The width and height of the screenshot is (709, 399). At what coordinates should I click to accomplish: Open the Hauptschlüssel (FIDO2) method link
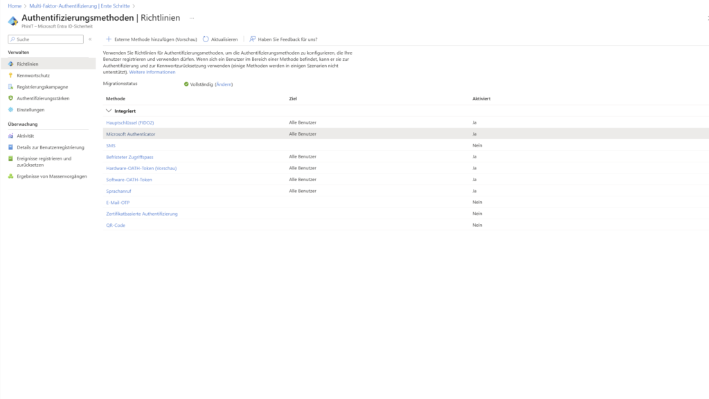130,122
